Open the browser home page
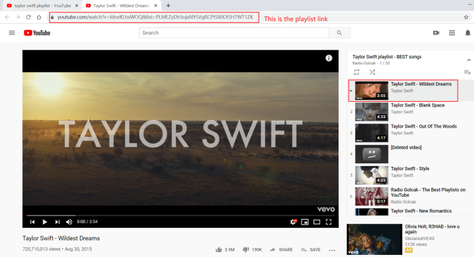 39,17
